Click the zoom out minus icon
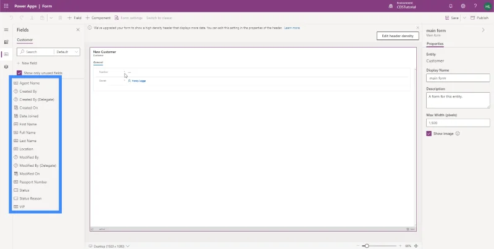 (359, 245)
